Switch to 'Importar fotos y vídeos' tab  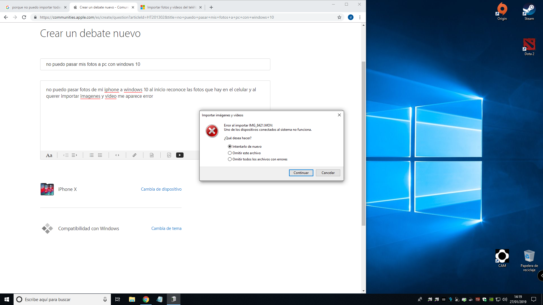[x=170, y=7]
